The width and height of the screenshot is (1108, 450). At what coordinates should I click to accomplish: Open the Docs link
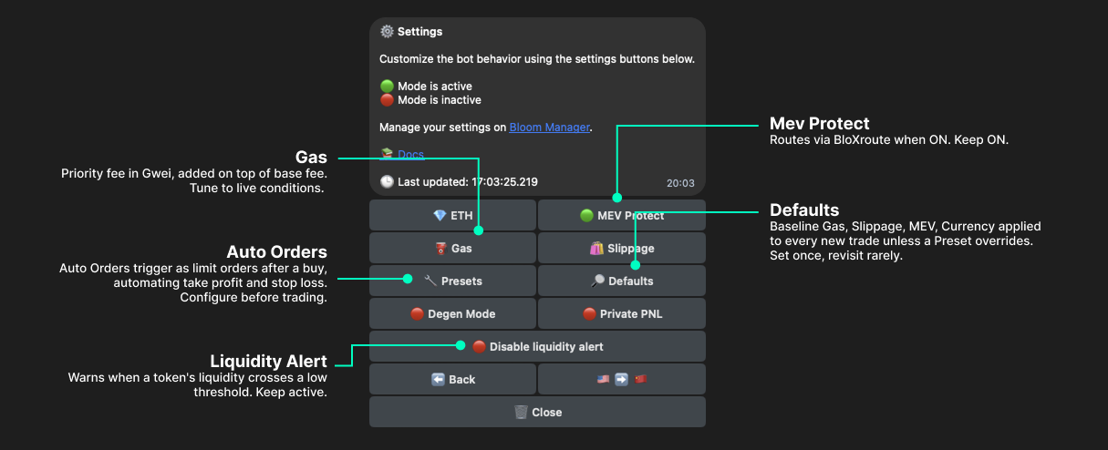(410, 155)
